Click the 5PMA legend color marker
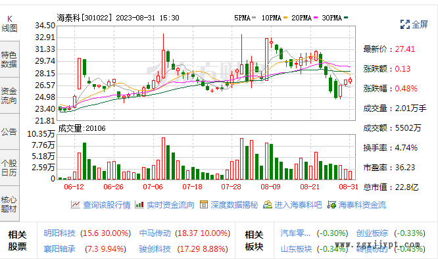438x259 pixels. pos(254,18)
